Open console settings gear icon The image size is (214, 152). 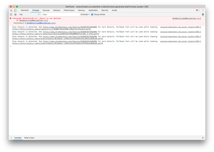pyautogui.click(x=203, y=15)
